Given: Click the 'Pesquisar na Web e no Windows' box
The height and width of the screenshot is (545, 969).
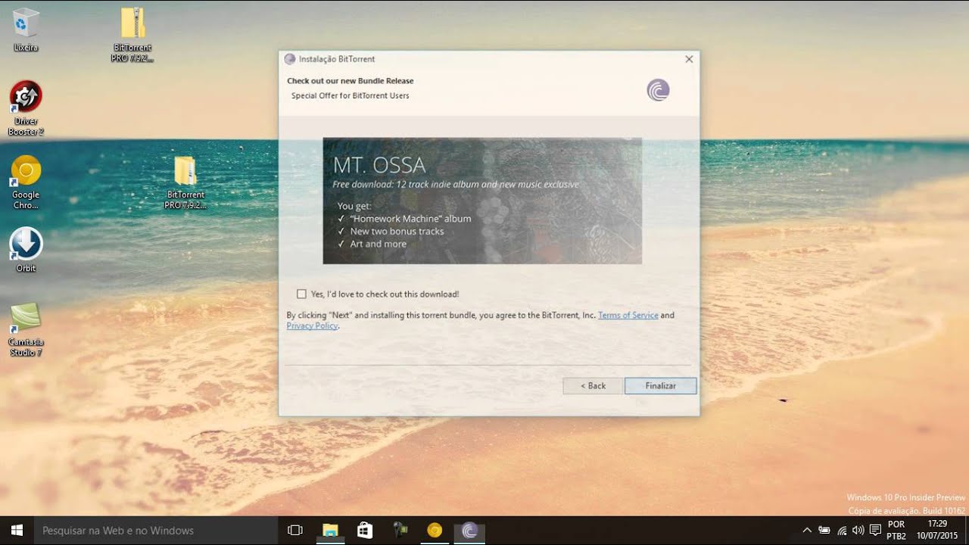Looking at the screenshot, I should 155,531.
